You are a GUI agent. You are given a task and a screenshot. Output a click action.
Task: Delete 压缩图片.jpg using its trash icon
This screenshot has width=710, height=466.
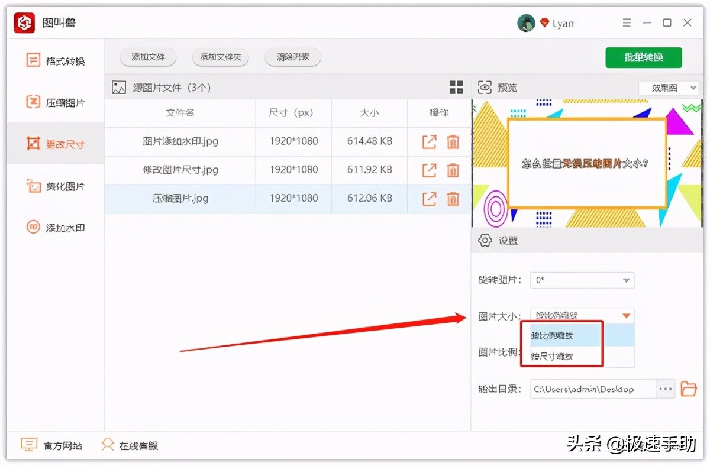[x=453, y=199]
